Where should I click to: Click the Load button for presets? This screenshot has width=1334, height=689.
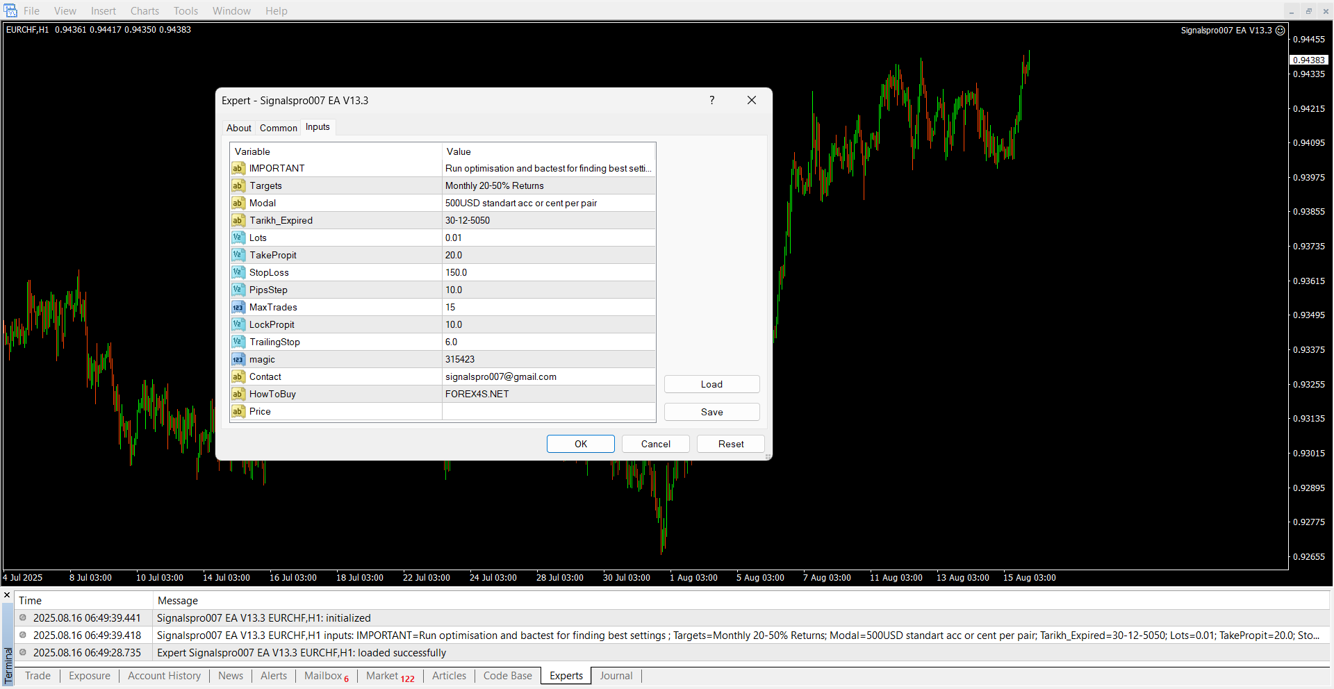click(711, 384)
